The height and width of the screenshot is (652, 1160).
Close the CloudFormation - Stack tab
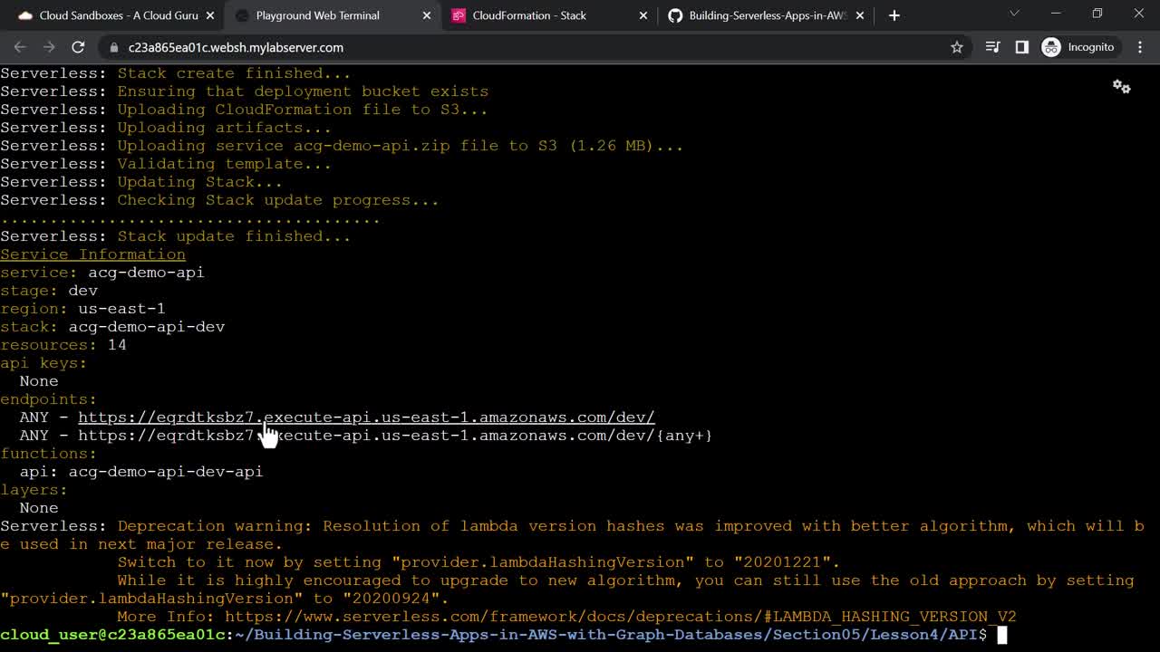pyautogui.click(x=643, y=15)
